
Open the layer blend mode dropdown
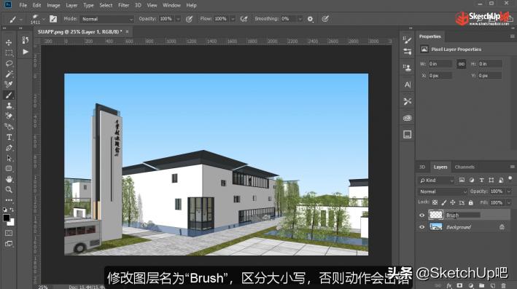pyautogui.click(x=443, y=191)
